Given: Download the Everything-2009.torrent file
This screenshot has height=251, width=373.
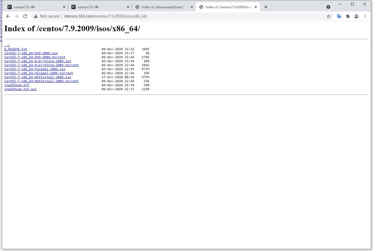Looking at the screenshot, I should (41, 65).
